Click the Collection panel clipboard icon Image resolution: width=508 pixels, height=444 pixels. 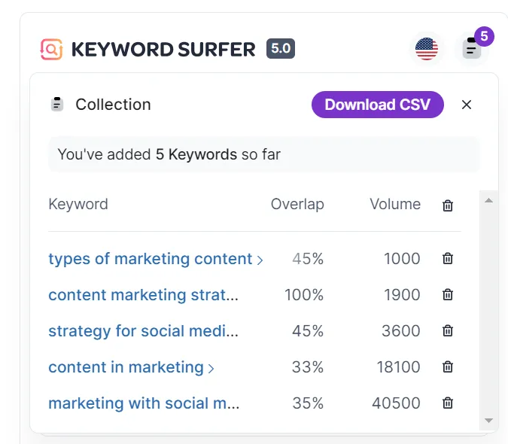[57, 105]
